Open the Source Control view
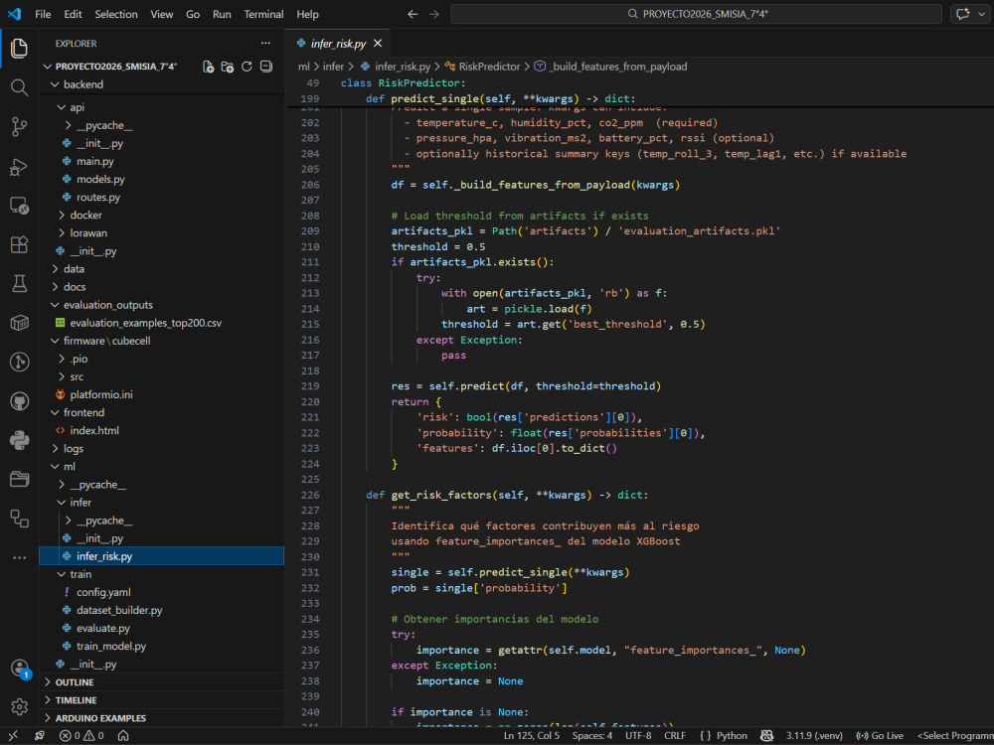The image size is (994, 745). point(19,127)
